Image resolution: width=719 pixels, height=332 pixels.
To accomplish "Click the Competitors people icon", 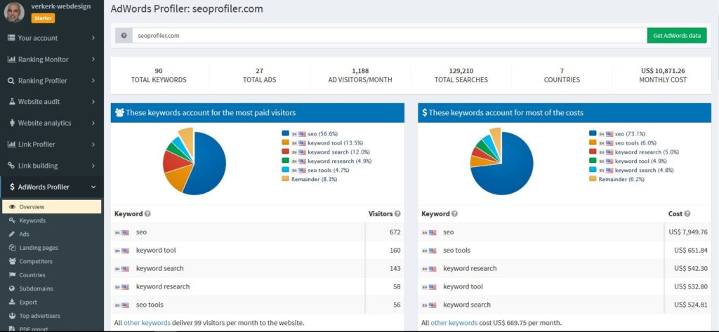I will [12, 261].
